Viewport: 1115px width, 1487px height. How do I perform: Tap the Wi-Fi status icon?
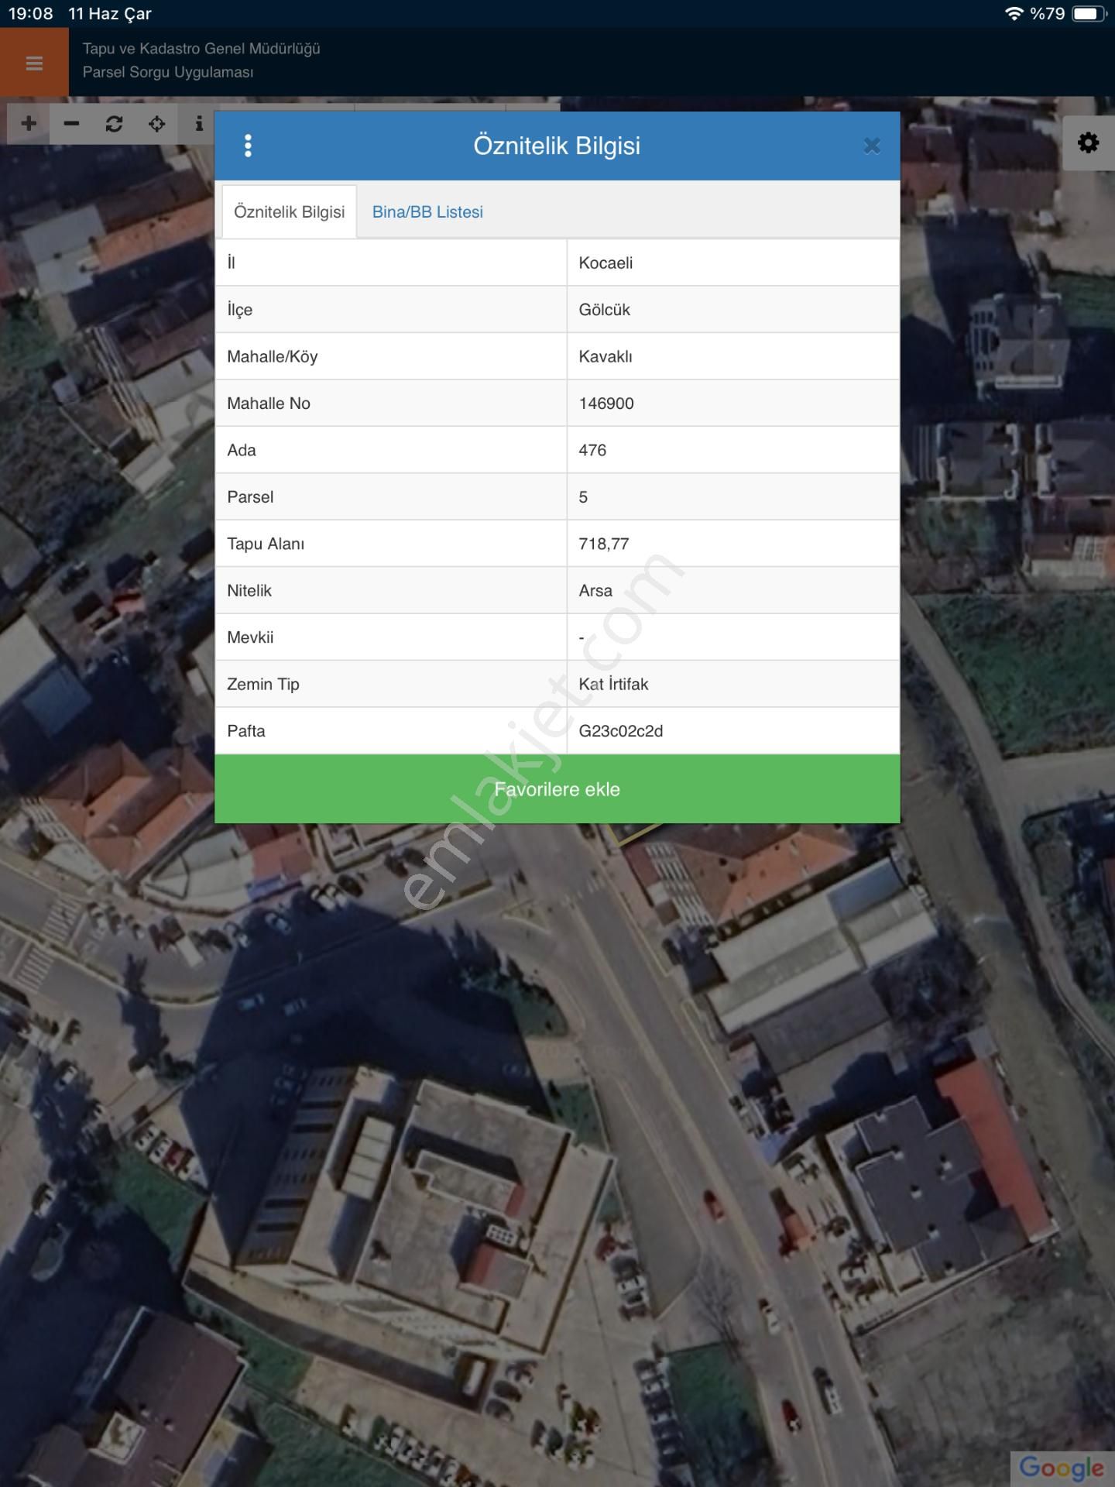1013,14
